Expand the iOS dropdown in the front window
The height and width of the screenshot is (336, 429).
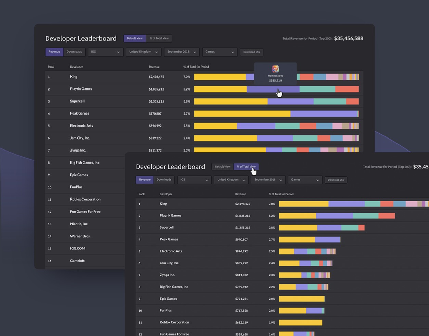click(194, 180)
